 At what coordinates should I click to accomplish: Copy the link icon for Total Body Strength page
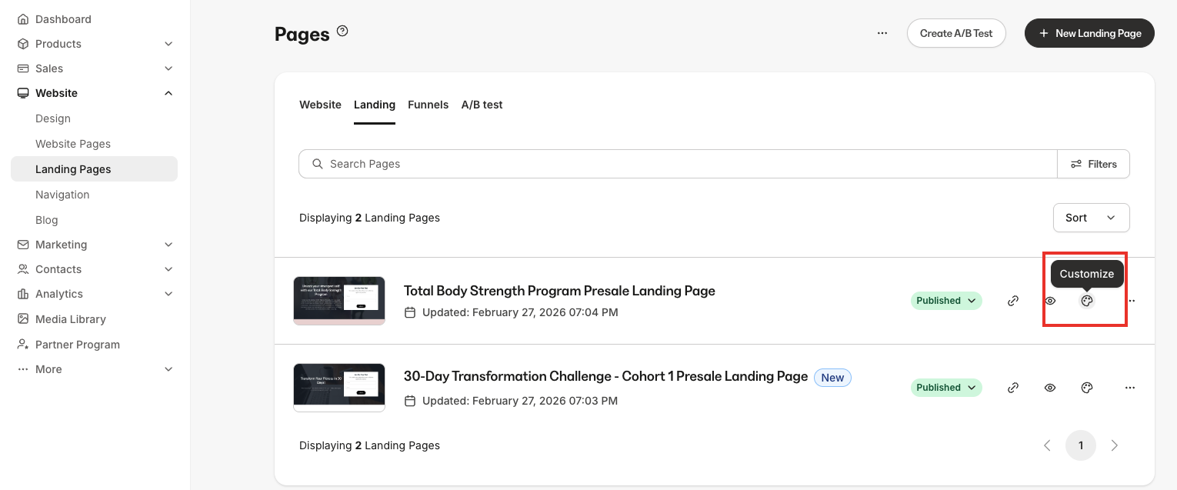click(1013, 300)
